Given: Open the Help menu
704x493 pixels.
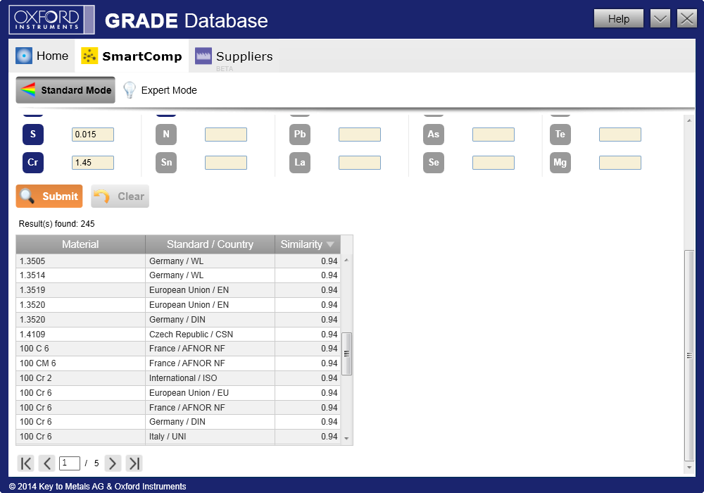Looking at the screenshot, I should pyautogui.click(x=618, y=19).
